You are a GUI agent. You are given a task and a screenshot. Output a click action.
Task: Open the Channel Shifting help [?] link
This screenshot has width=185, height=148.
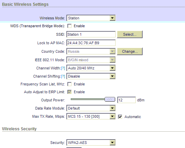[x=63, y=77]
